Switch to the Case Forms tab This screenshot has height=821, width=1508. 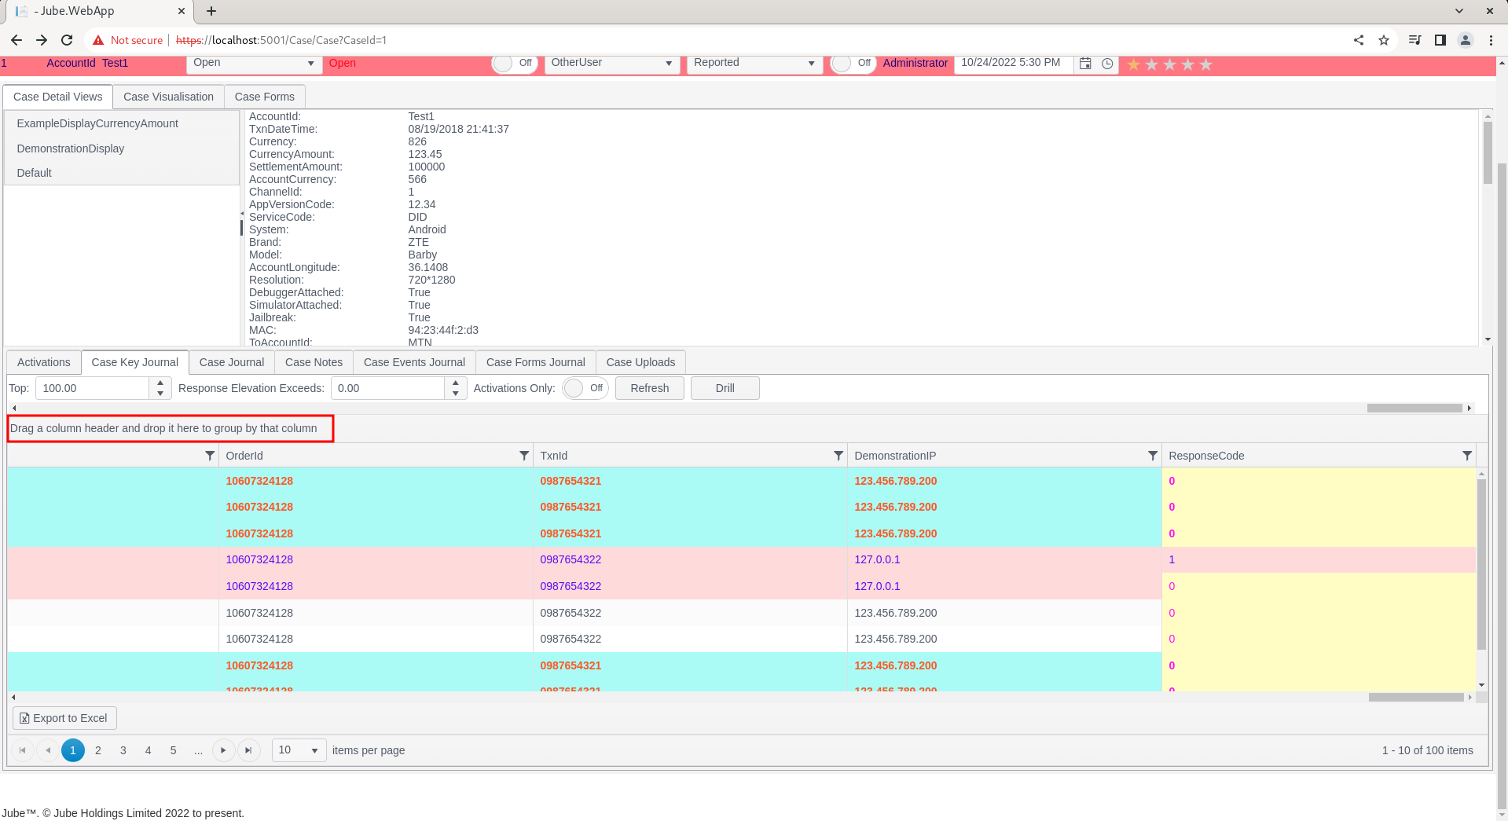coord(264,97)
